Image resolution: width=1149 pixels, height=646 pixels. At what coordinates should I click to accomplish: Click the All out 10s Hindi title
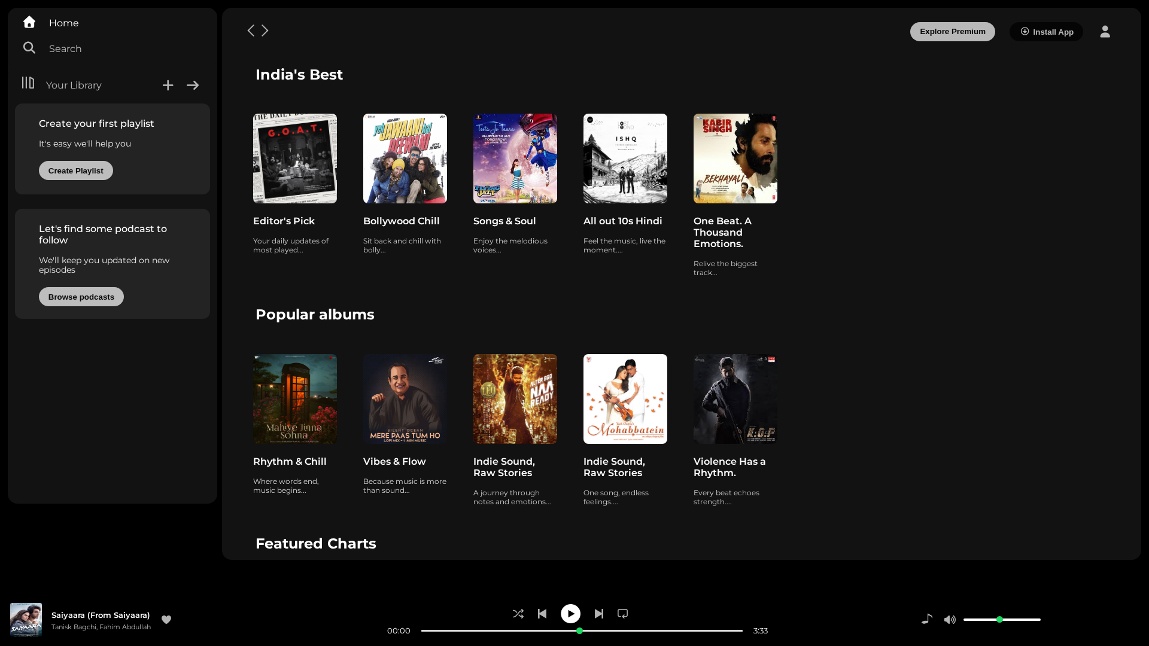coord(623,221)
